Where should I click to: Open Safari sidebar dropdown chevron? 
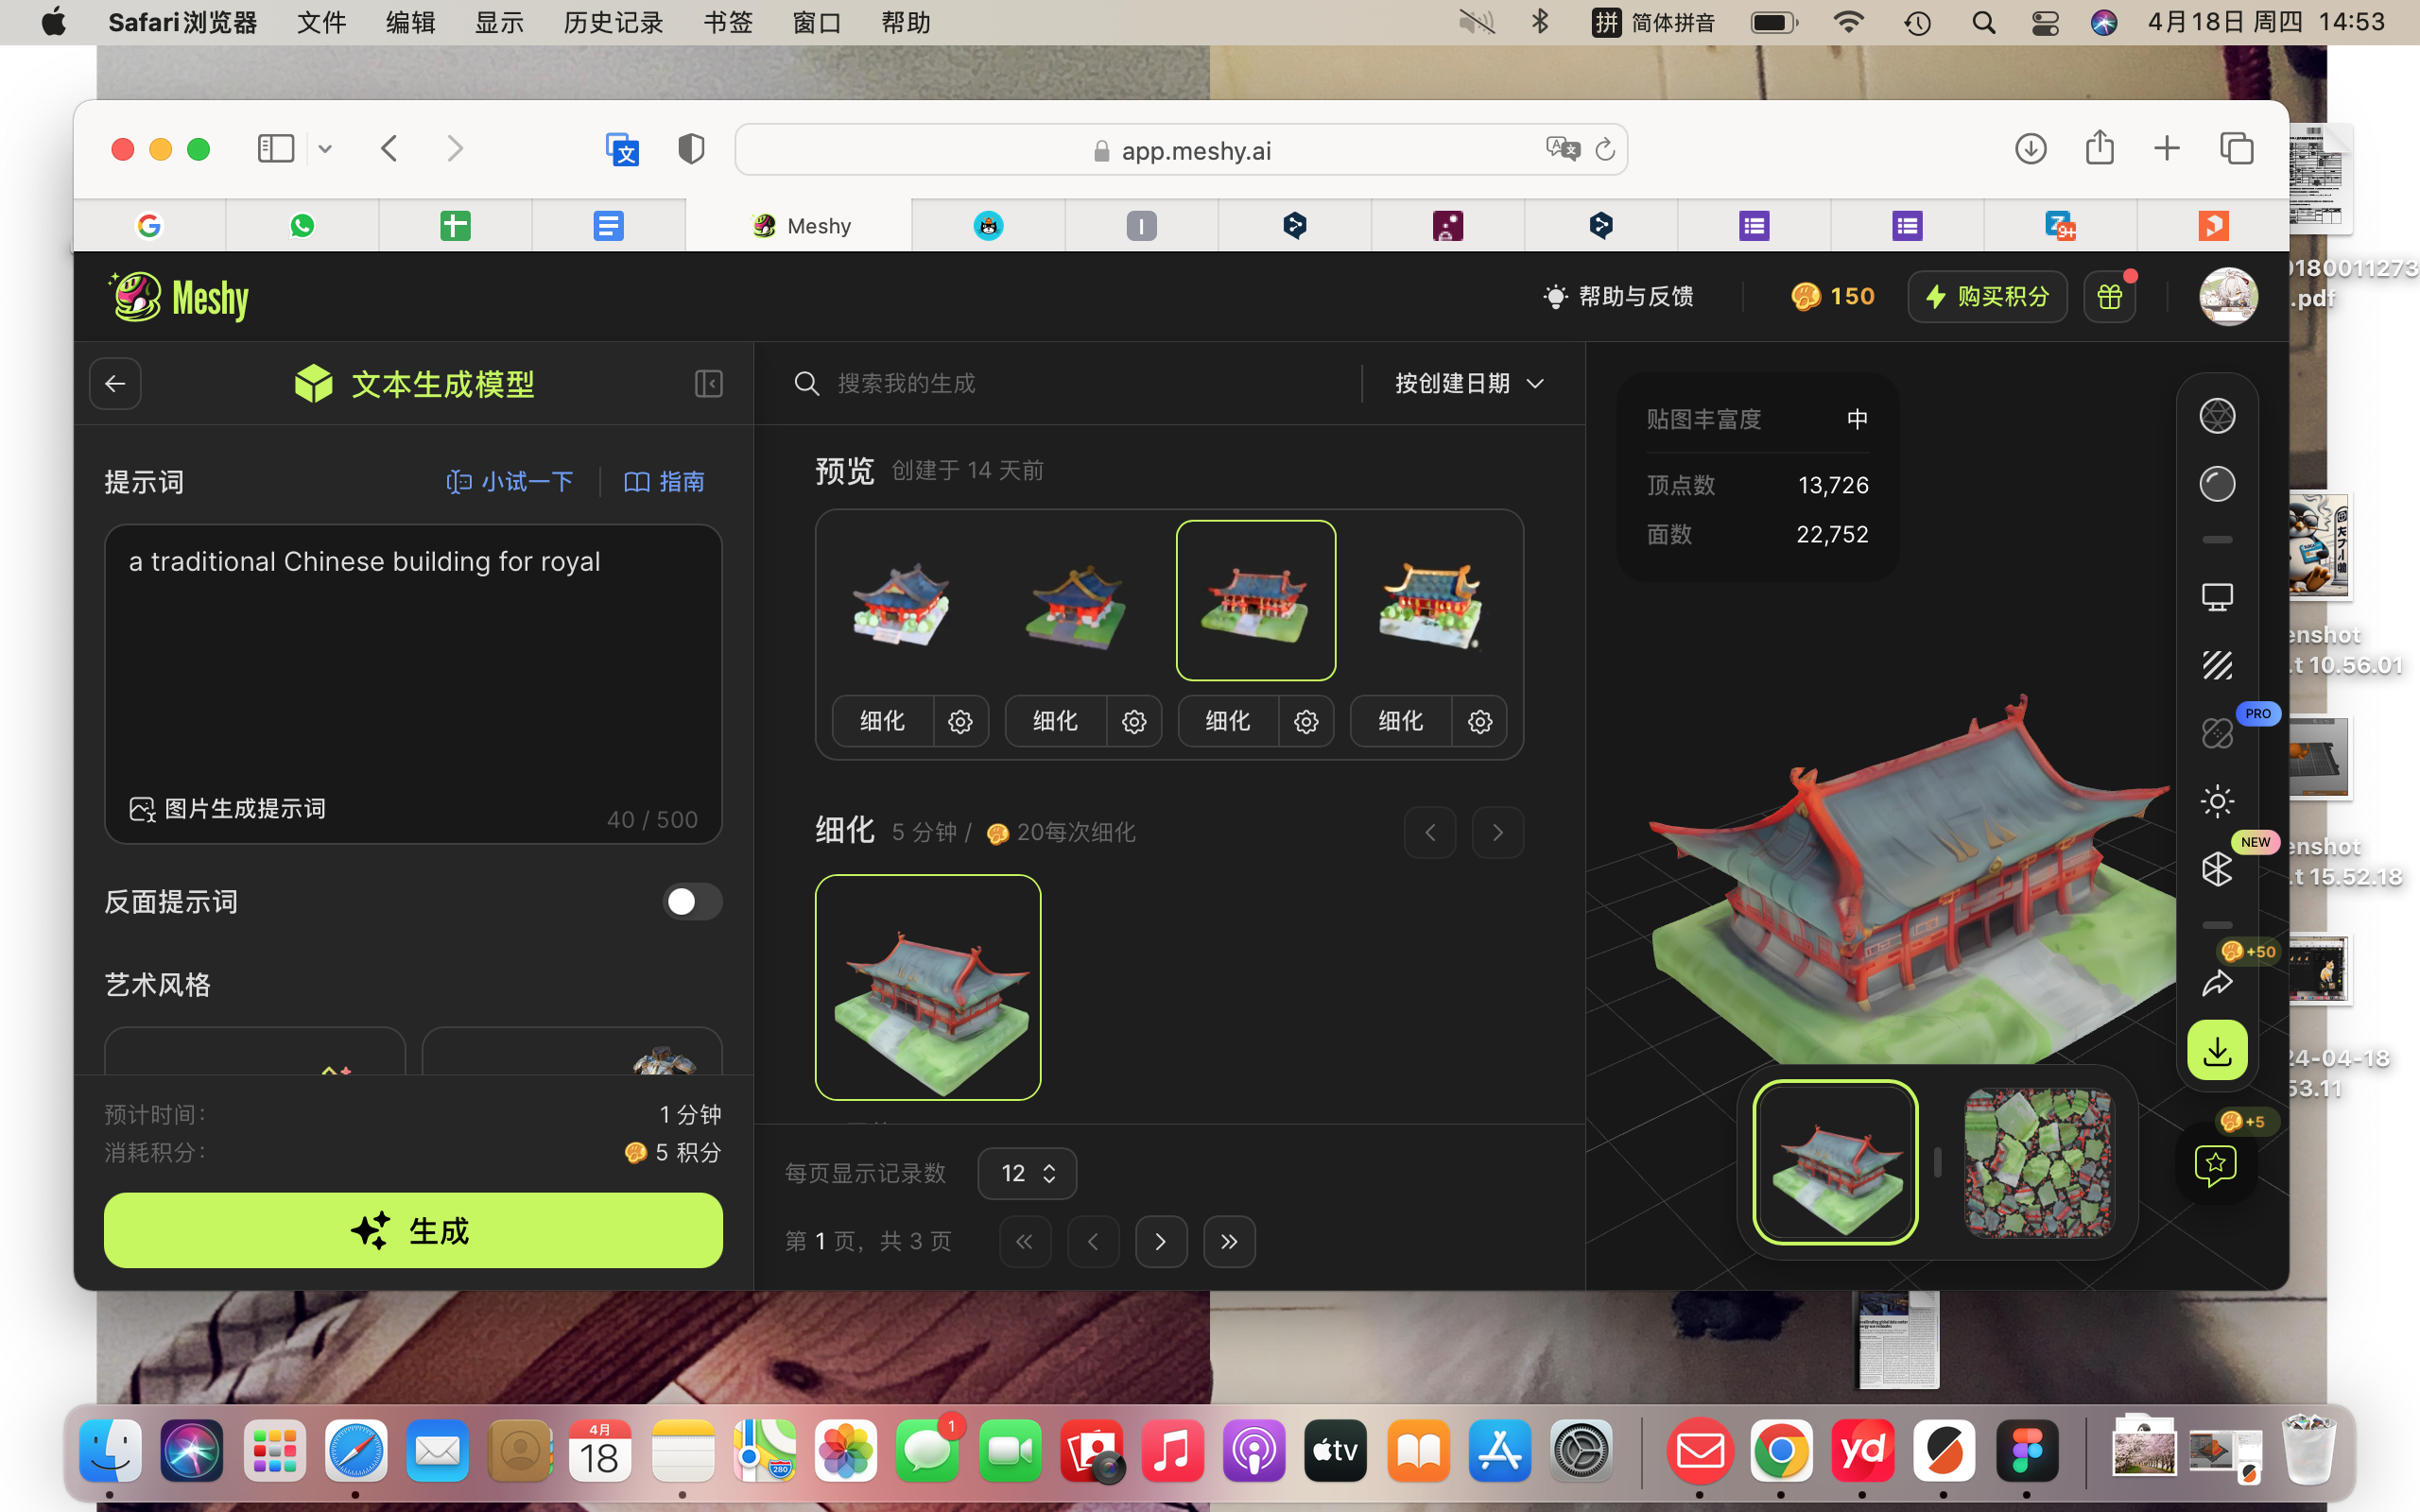pos(325,150)
